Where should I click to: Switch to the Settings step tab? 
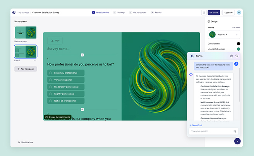[x=119, y=12]
